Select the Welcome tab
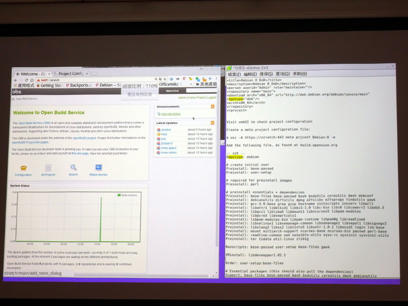Image resolution: width=408 pixels, height=306 pixels. (33, 74)
